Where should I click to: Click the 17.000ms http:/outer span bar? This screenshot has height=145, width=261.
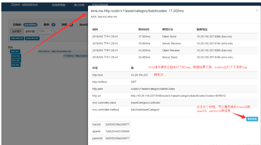coord(76,56)
